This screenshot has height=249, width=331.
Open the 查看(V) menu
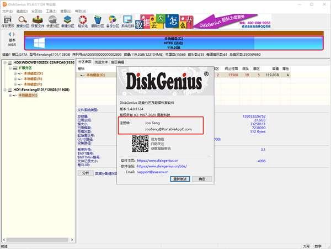[66, 11]
